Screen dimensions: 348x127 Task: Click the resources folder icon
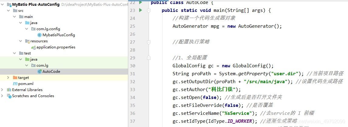[27, 41]
